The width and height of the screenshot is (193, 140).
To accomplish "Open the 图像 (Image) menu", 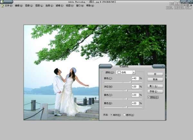I will [x=29, y=6].
